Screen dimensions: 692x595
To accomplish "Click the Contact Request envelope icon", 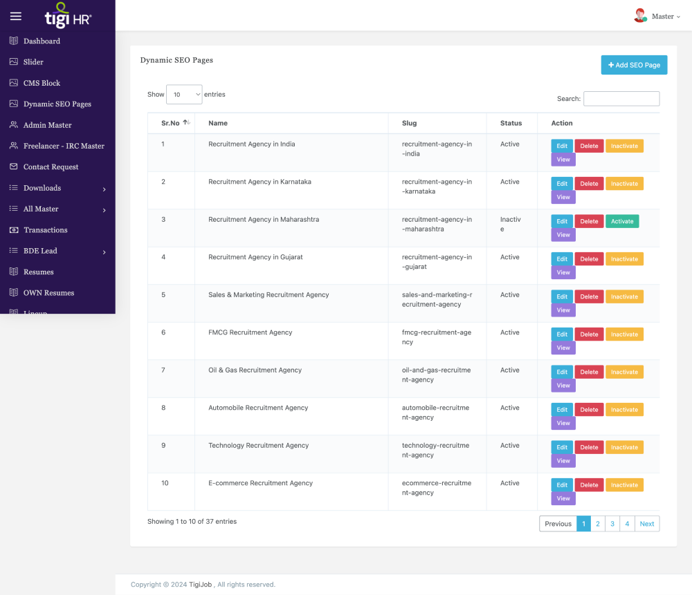I will pos(14,167).
